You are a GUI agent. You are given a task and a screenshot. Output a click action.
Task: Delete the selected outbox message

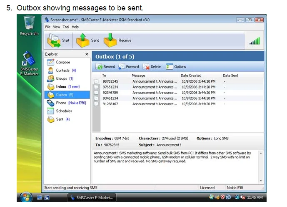coord(152,67)
